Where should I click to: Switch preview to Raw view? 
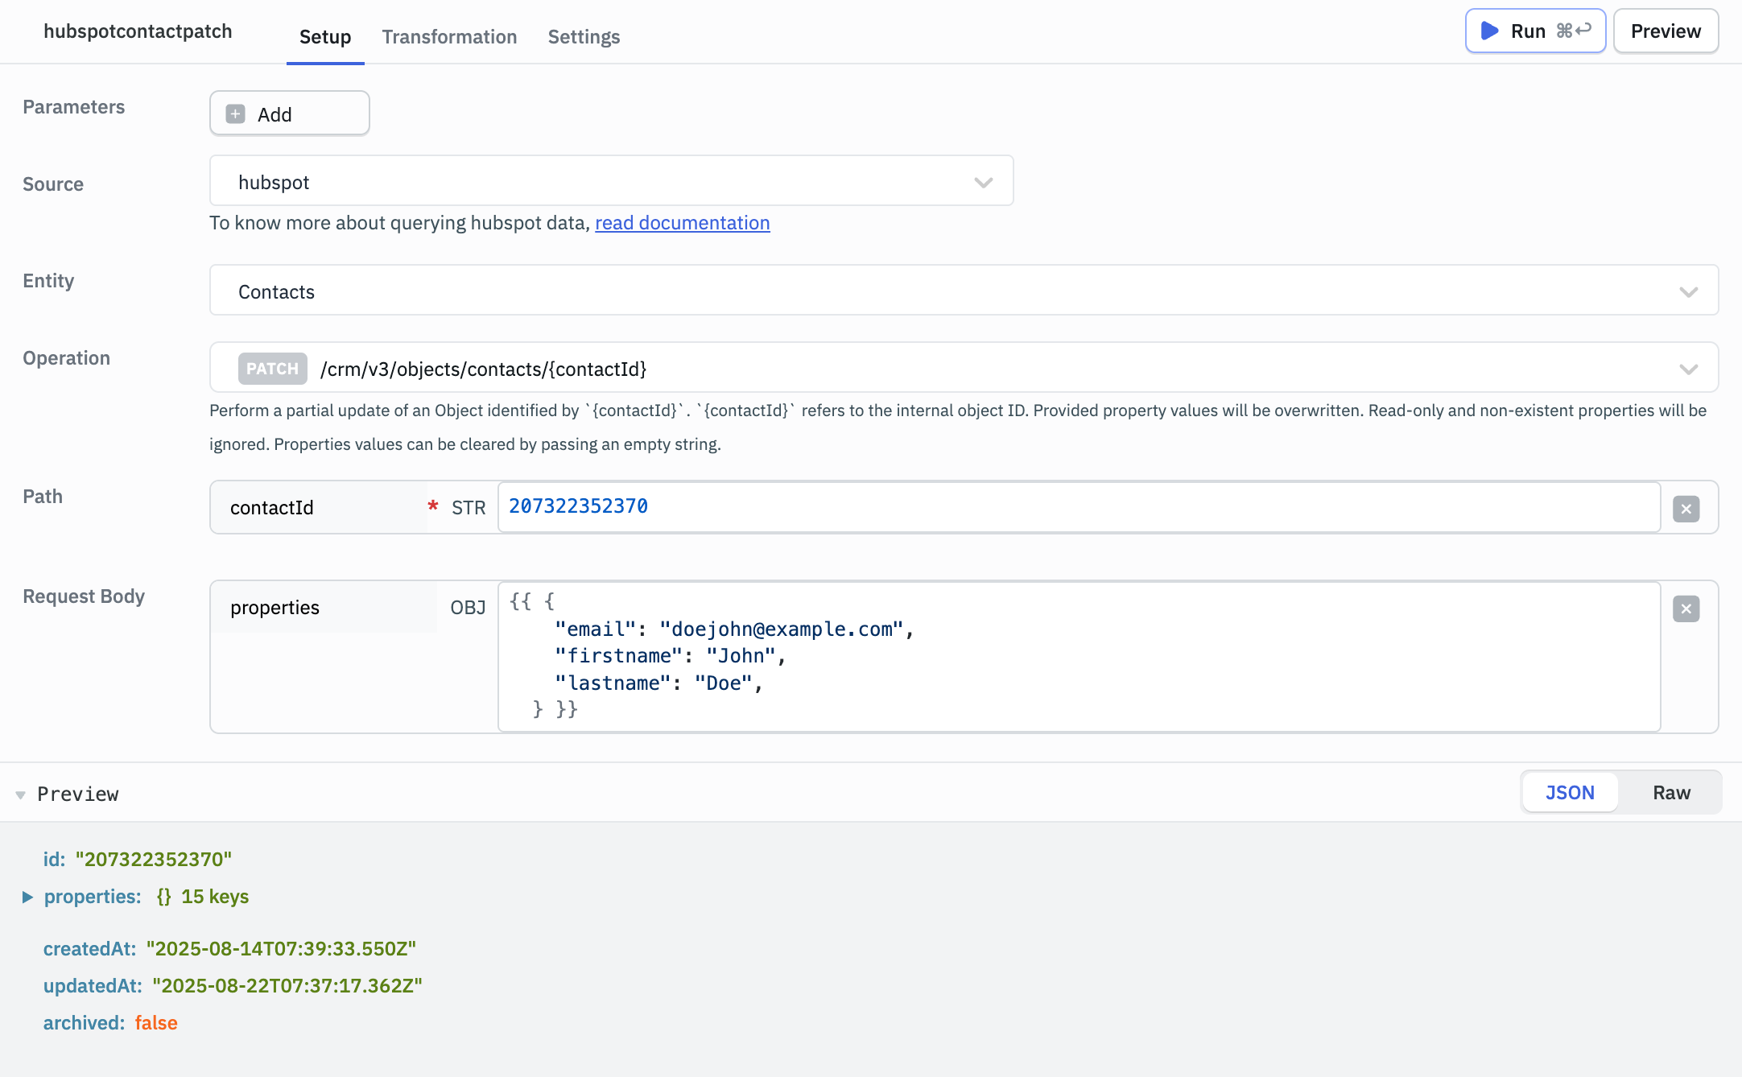(x=1672, y=792)
